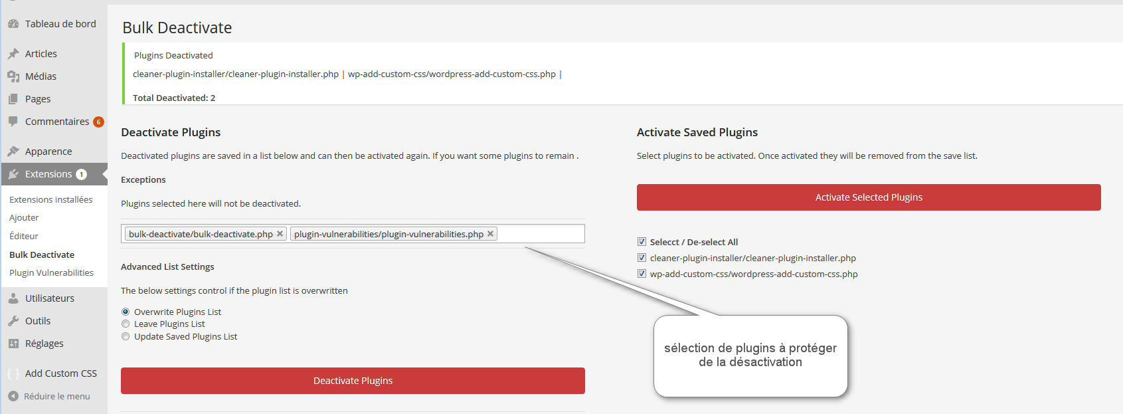This screenshot has width=1123, height=414.
Task: Click the Outils wrench icon
Action: click(x=13, y=321)
